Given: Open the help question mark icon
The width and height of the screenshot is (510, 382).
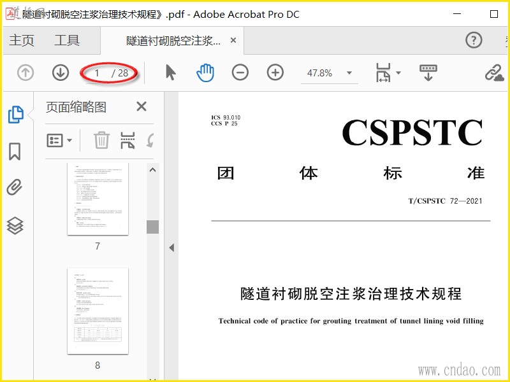Looking at the screenshot, I should point(474,40).
